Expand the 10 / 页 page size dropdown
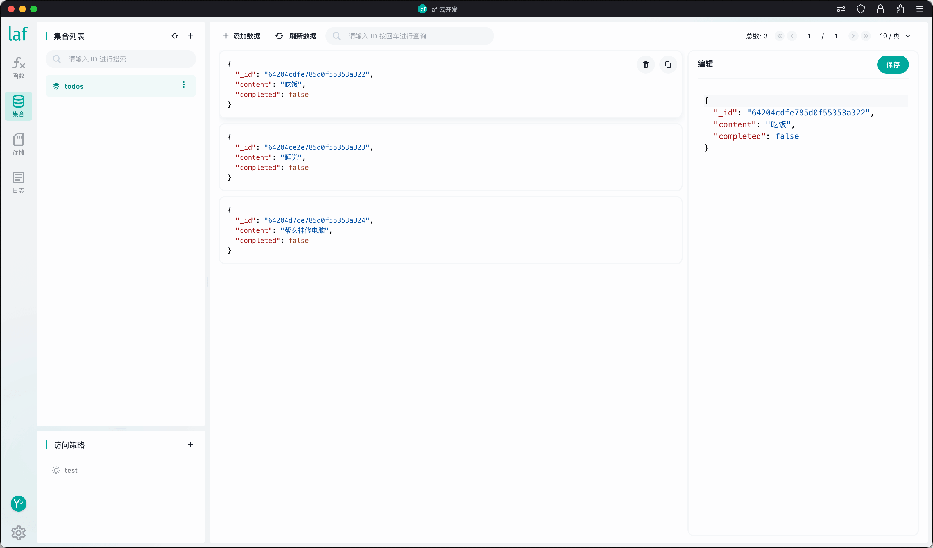 coord(894,36)
